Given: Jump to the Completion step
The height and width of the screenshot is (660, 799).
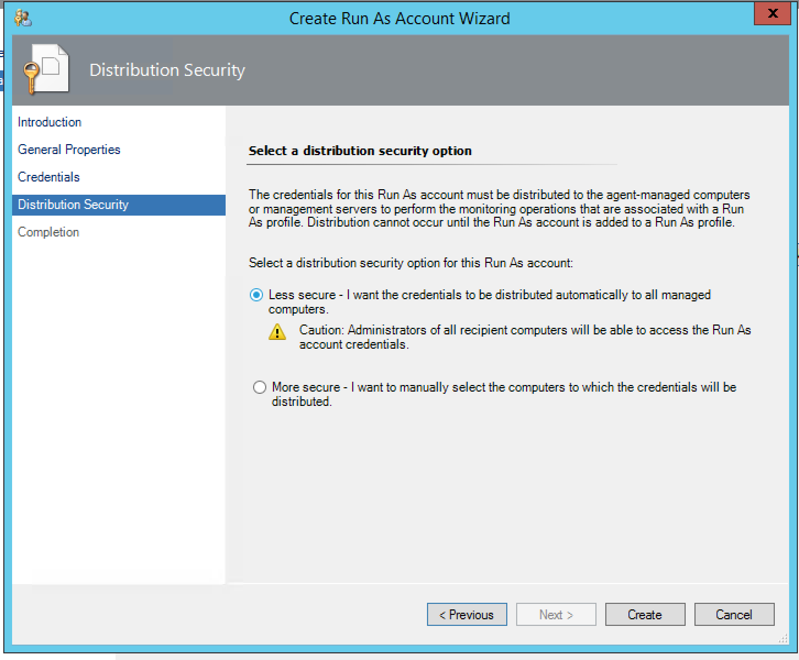Looking at the screenshot, I should pyautogui.click(x=48, y=232).
